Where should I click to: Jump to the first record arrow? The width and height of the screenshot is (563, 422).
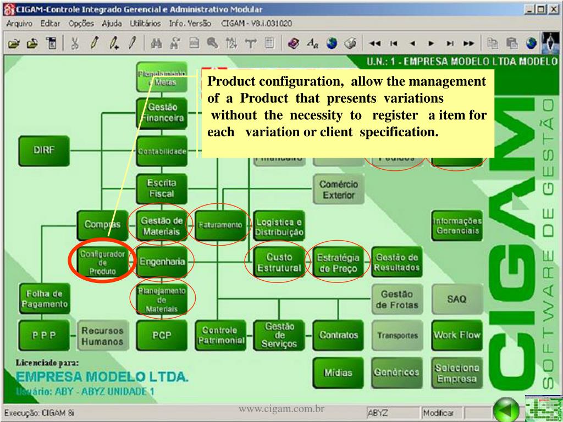point(394,44)
